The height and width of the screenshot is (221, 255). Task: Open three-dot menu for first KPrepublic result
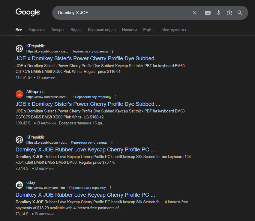112,51
